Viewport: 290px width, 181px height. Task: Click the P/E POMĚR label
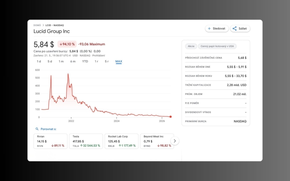pos(192,103)
